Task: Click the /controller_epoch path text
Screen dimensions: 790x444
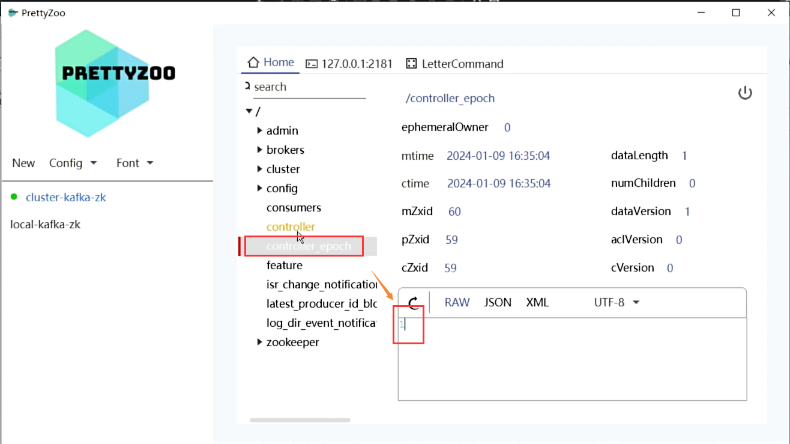Action: point(450,99)
